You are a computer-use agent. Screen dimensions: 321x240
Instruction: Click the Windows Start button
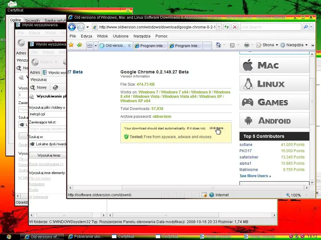[9, 237]
